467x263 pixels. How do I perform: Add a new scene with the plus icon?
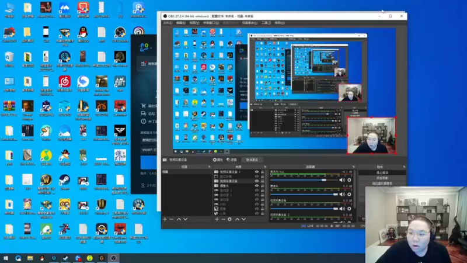[x=165, y=219]
